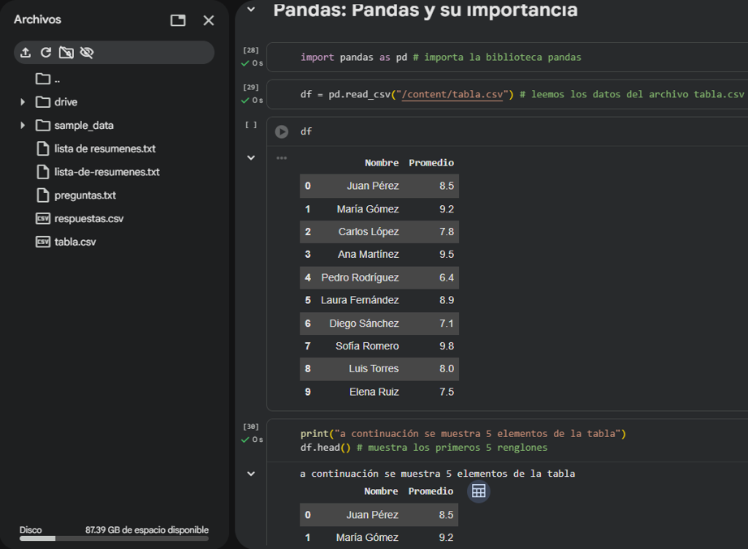Click the execution count [30] indicator
748x549 pixels.
[x=251, y=427]
